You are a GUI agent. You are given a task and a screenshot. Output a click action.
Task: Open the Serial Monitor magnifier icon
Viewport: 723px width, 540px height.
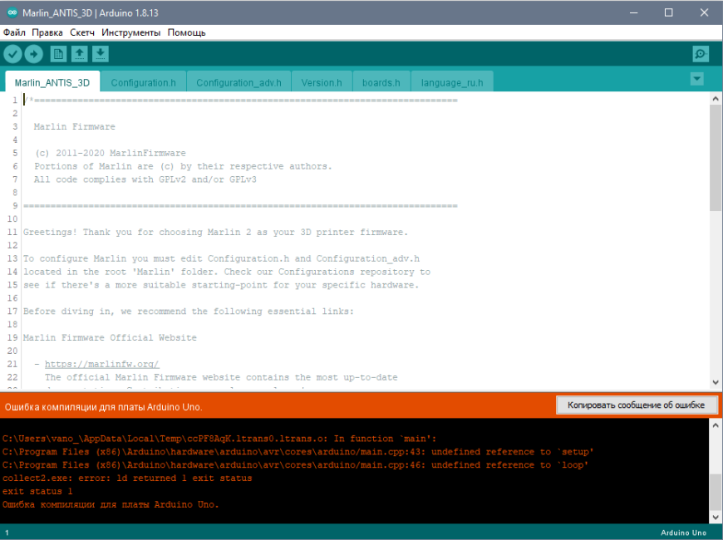(701, 54)
